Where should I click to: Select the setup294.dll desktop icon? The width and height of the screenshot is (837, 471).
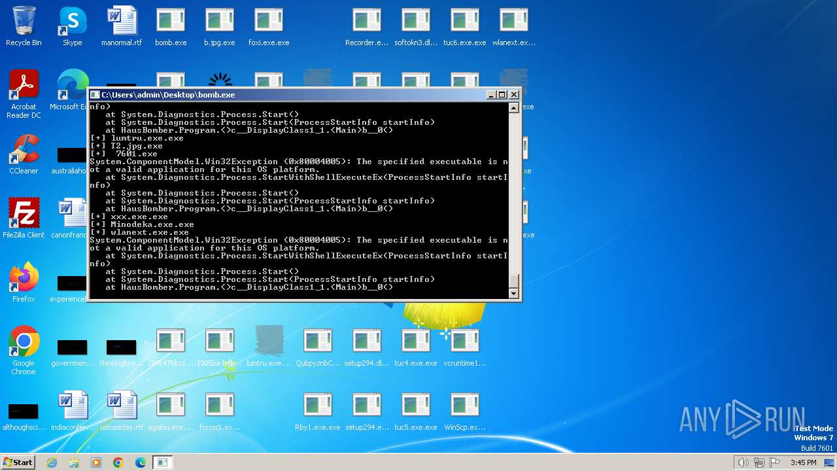point(367,347)
